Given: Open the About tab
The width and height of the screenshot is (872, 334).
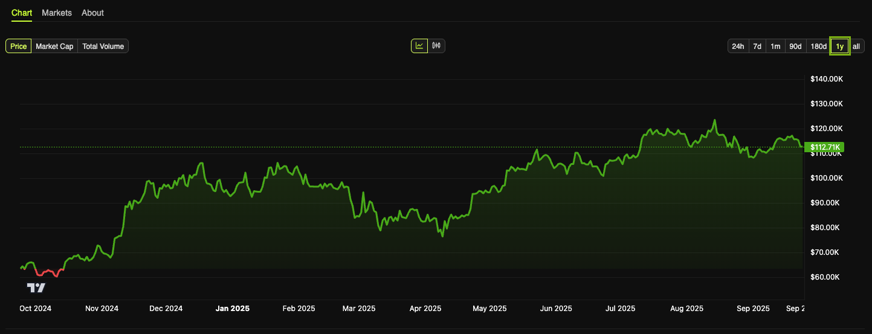Looking at the screenshot, I should [x=92, y=13].
